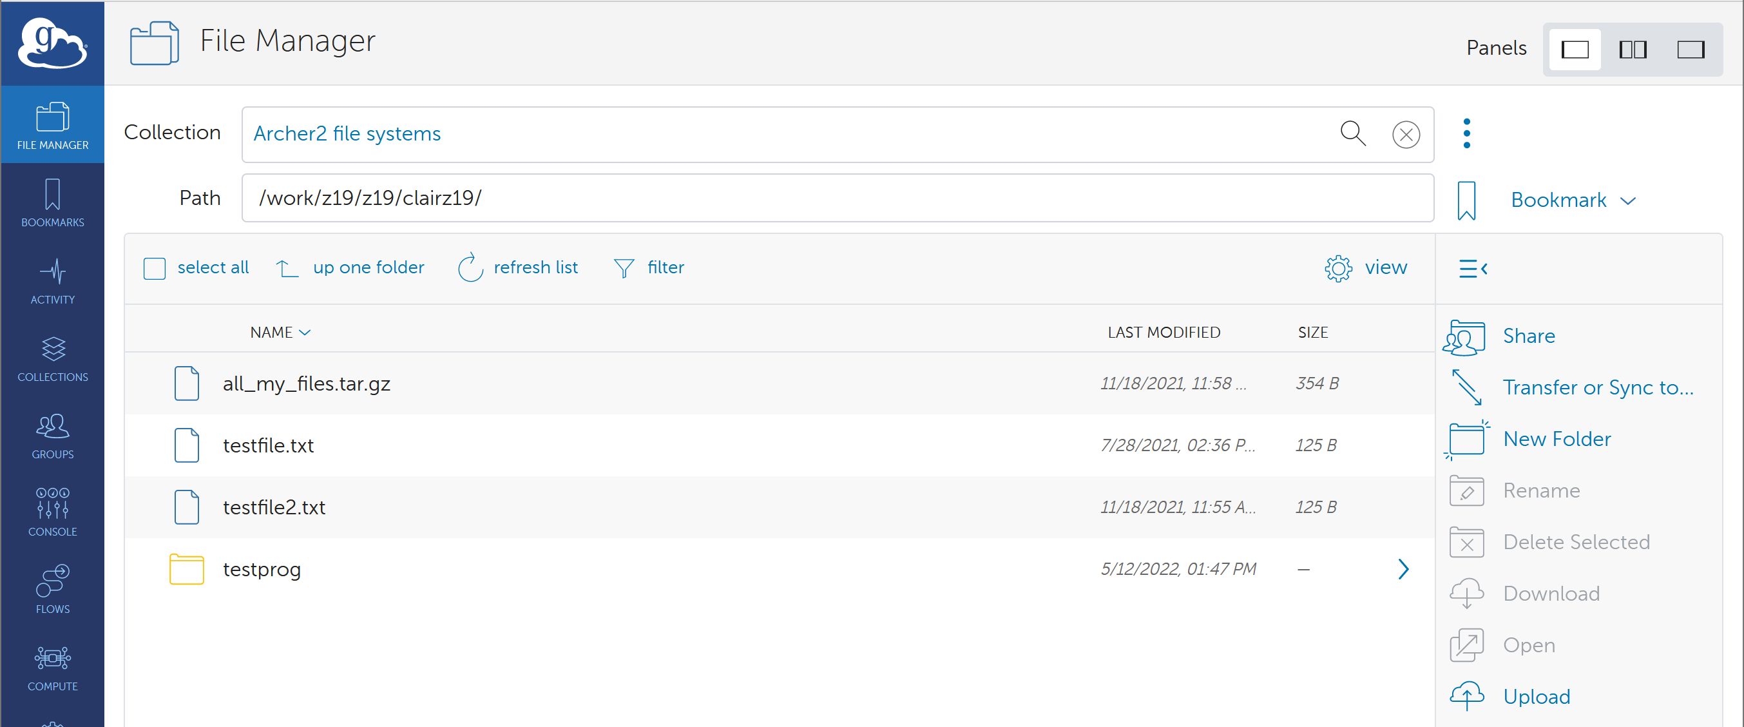Click yellow folder icon of testprog
1744x727 pixels.
[186, 569]
